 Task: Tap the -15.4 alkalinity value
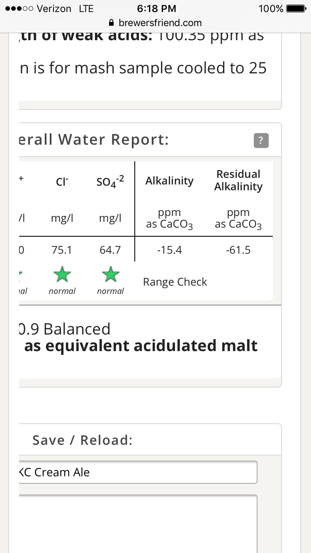169,250
